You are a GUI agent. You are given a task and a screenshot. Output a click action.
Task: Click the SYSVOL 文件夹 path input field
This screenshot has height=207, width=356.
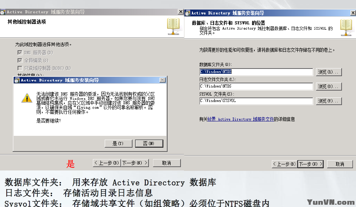pyautogui.click(x=256, y=101)
